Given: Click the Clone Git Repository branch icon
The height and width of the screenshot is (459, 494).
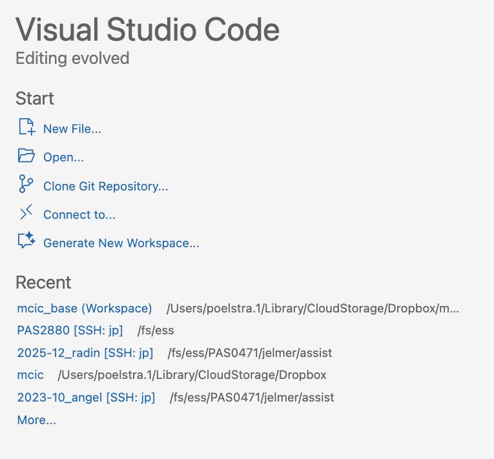Looking at the screenshot, I should click(26, 183).
